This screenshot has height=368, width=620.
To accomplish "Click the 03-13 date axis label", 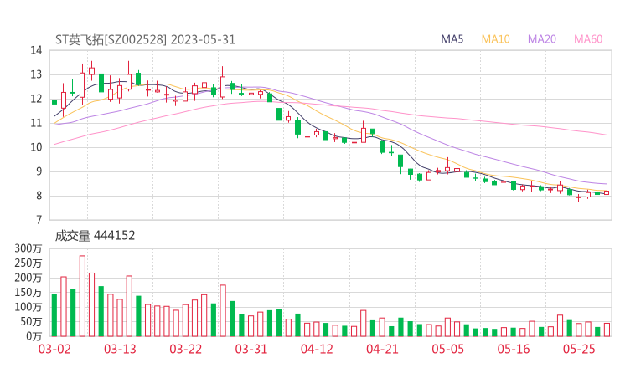I will (x=120, y=349).
